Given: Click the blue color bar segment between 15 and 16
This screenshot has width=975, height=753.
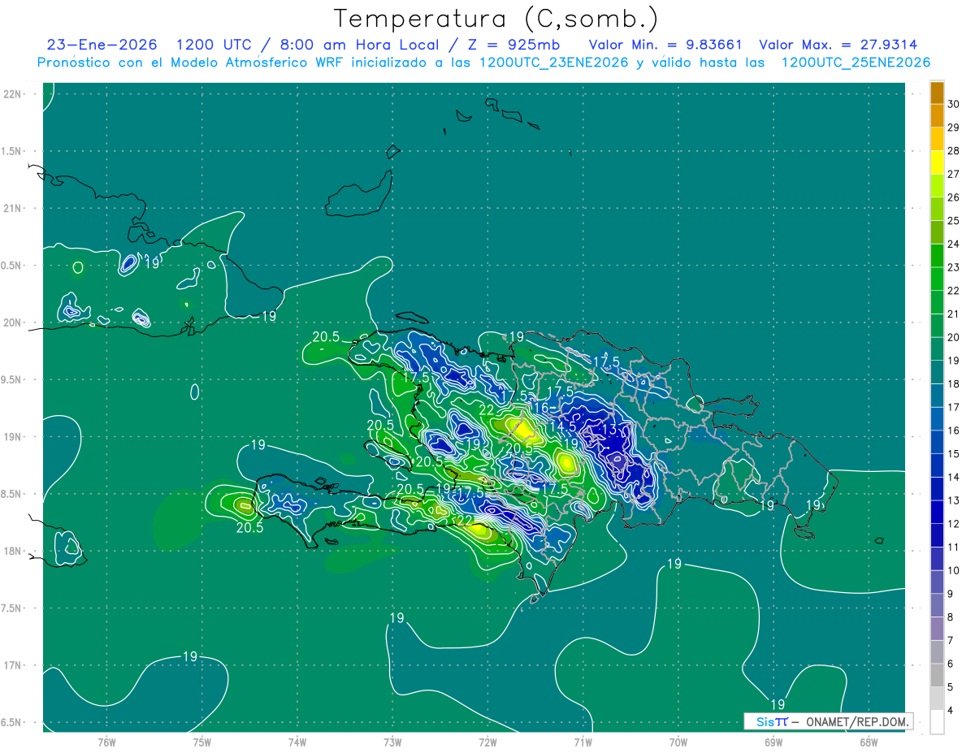Looking at the screenshot, I should click(x=937, y=443).
